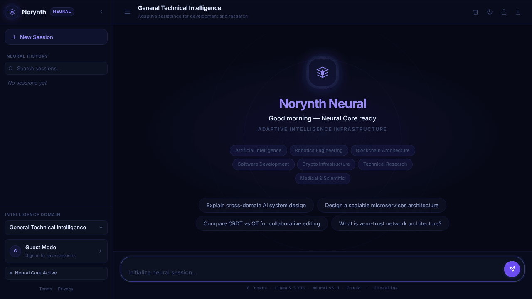Select the Robotics Engineering tag
532x299 pixels.
319,150
